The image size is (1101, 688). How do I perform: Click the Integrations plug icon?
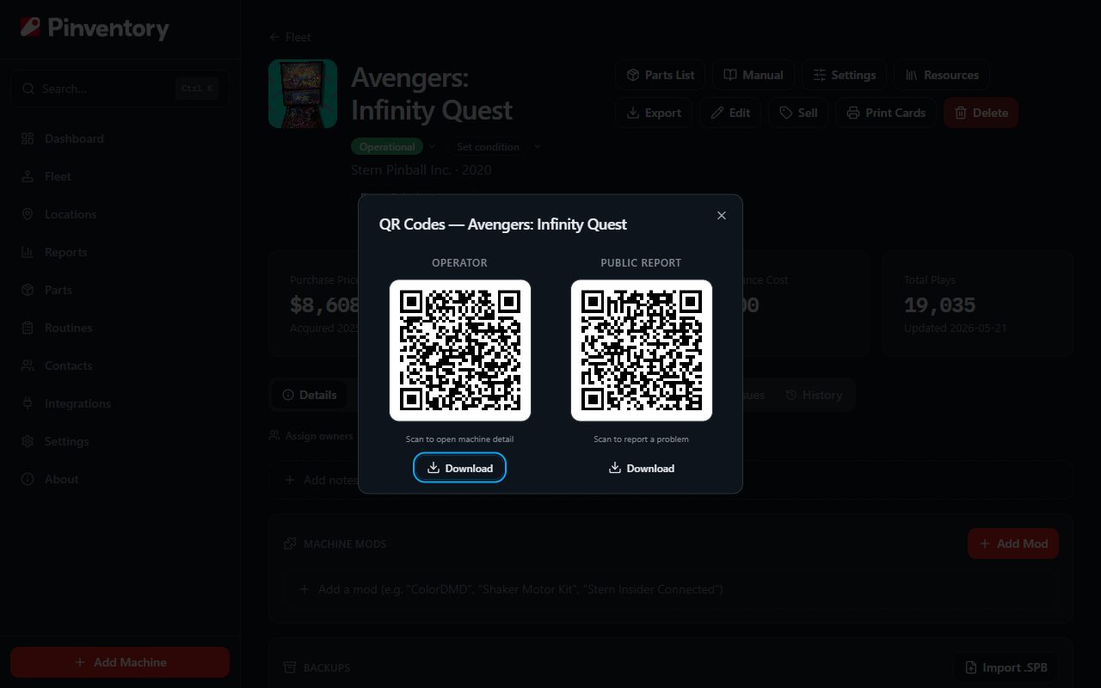tap(28, 403)
